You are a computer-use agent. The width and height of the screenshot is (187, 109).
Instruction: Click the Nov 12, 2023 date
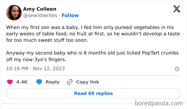click(49, 69)
